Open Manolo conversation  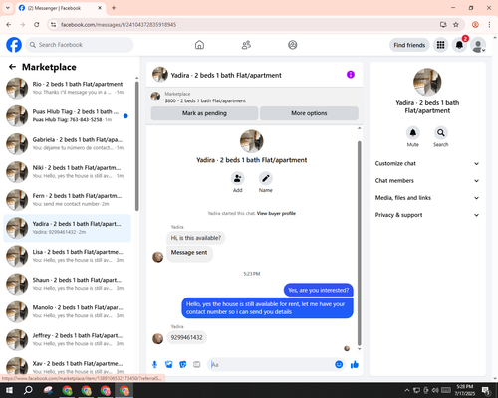pos(68,311)
